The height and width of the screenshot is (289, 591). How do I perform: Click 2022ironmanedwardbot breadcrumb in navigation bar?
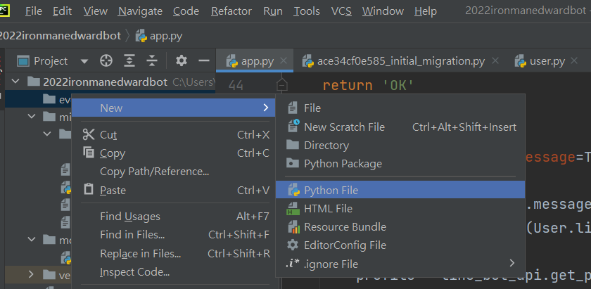60,36
